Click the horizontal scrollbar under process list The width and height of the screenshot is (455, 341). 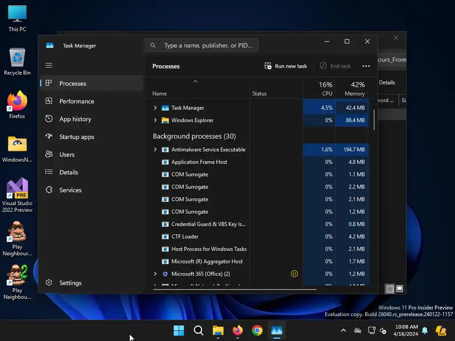click(235, 289)
